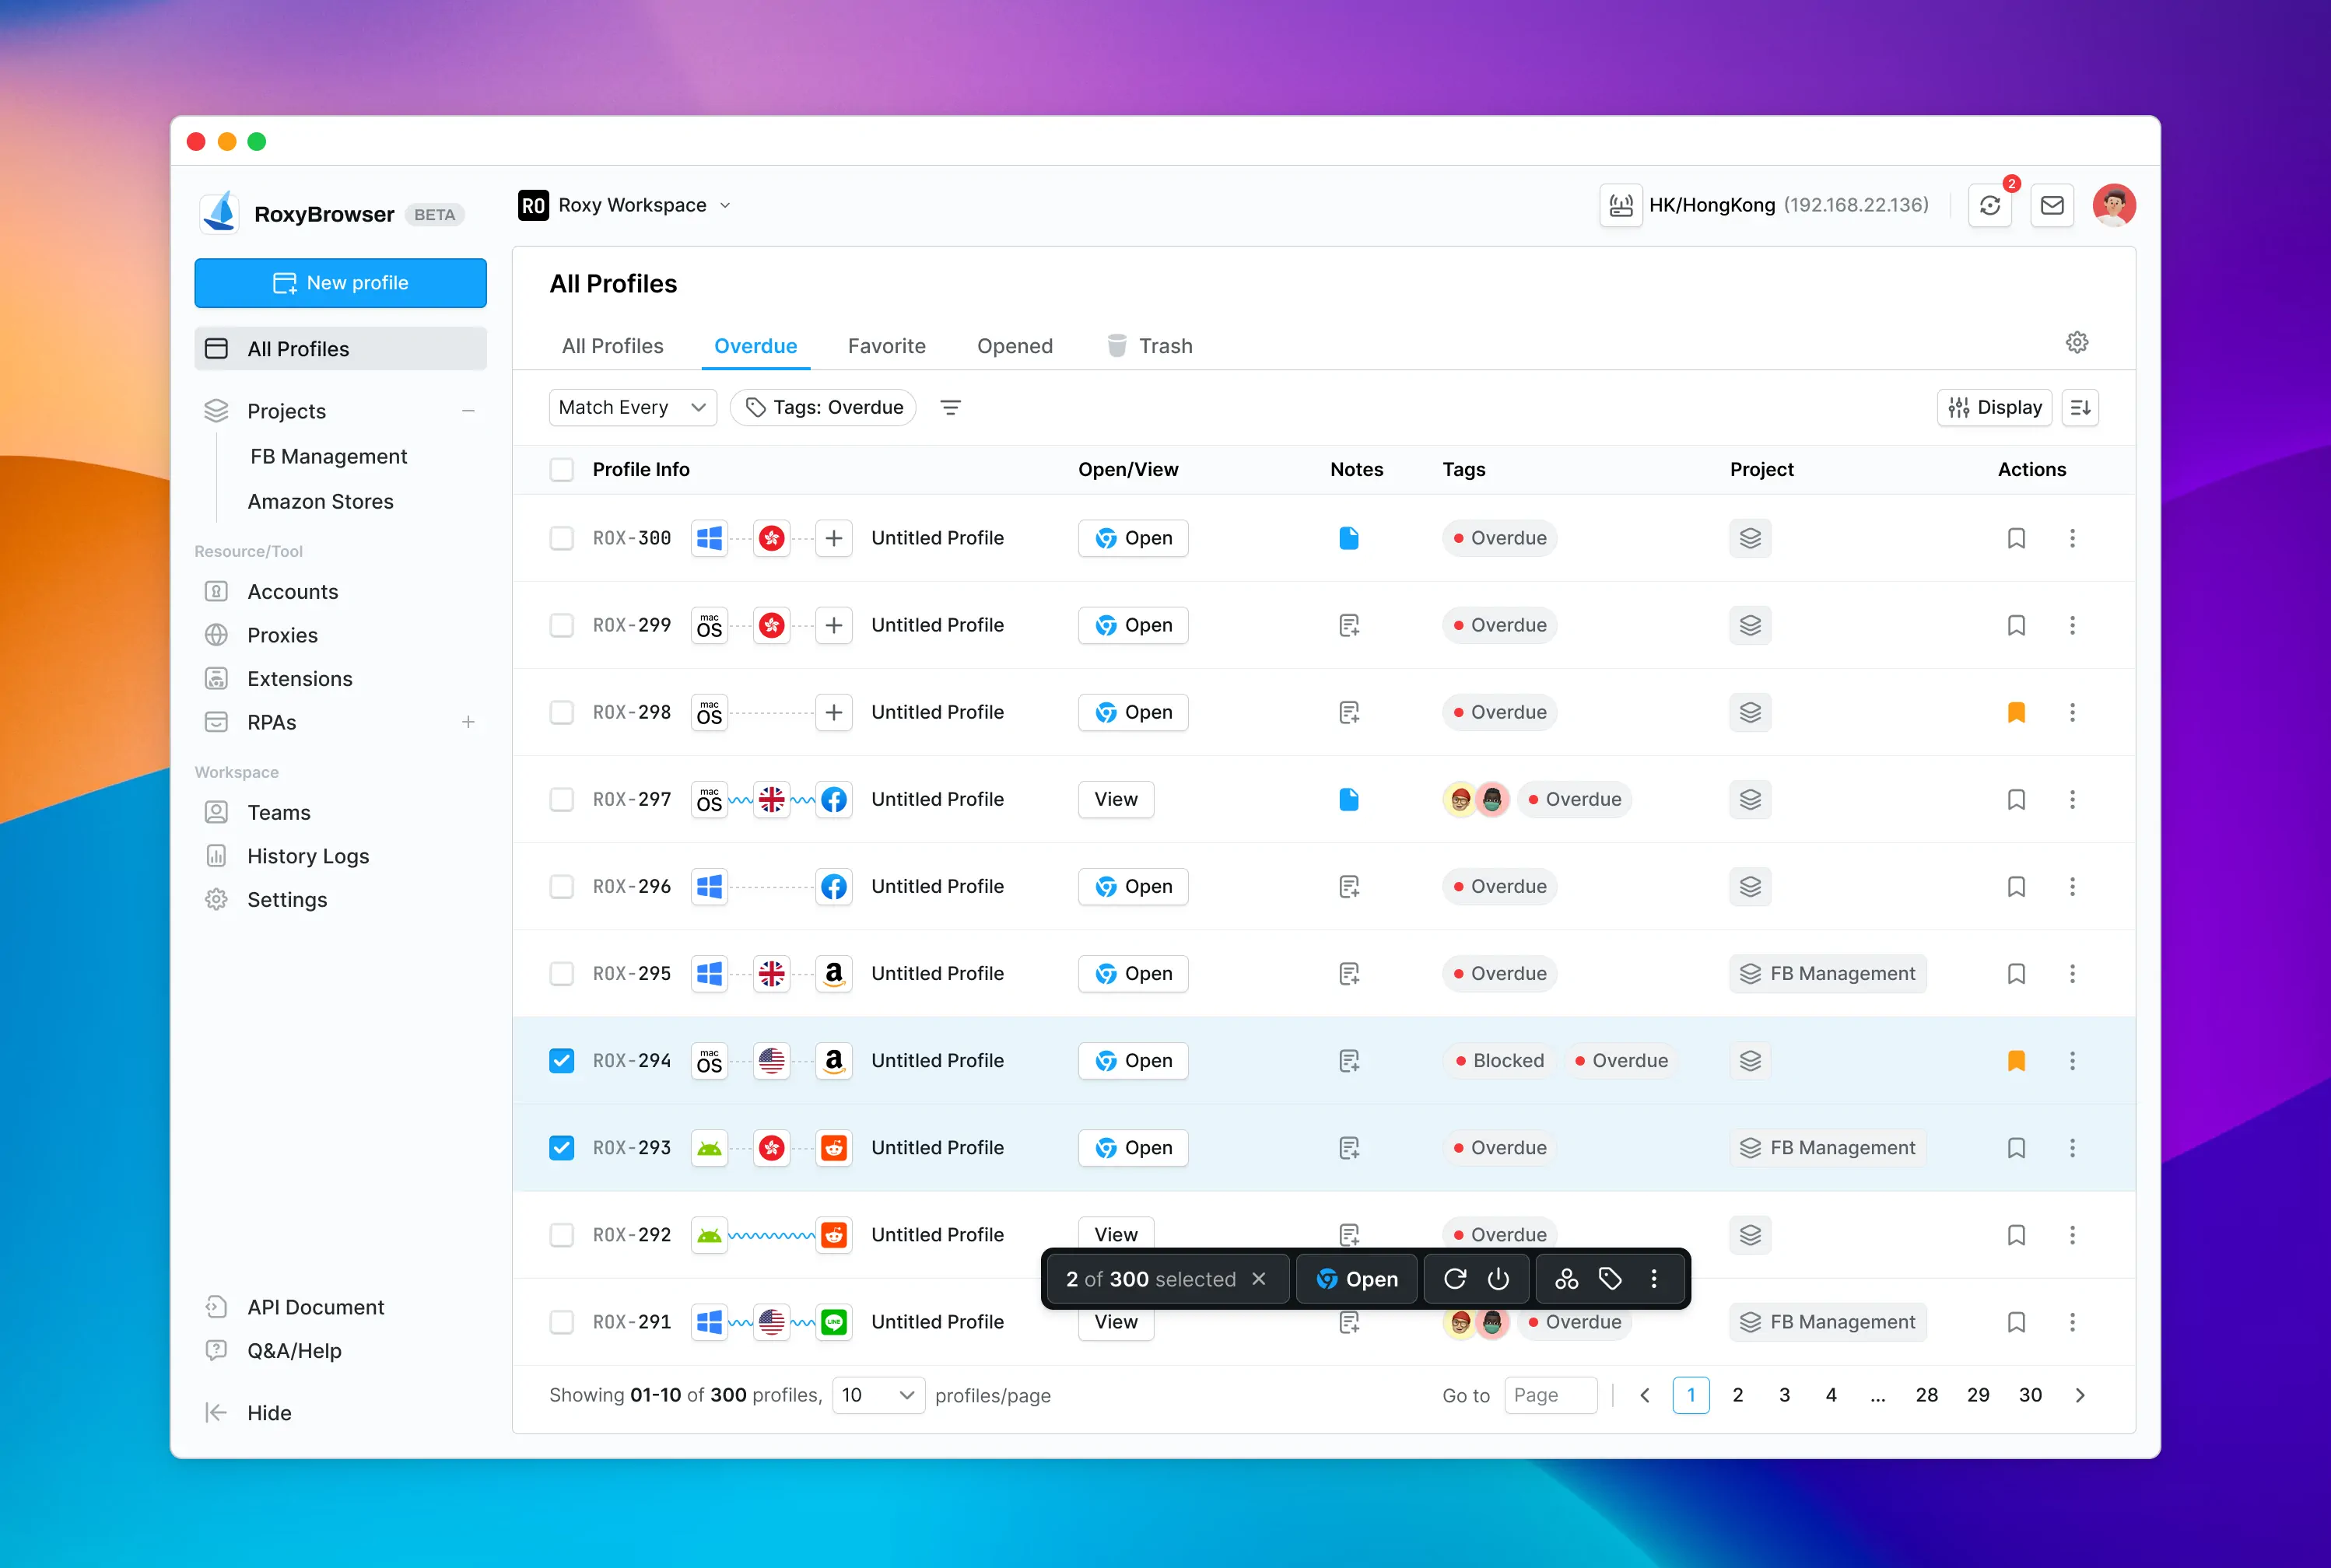Click the Amazon icon on ROX-295
The height and width of the screenshot is (1568, 2331).
833,973
